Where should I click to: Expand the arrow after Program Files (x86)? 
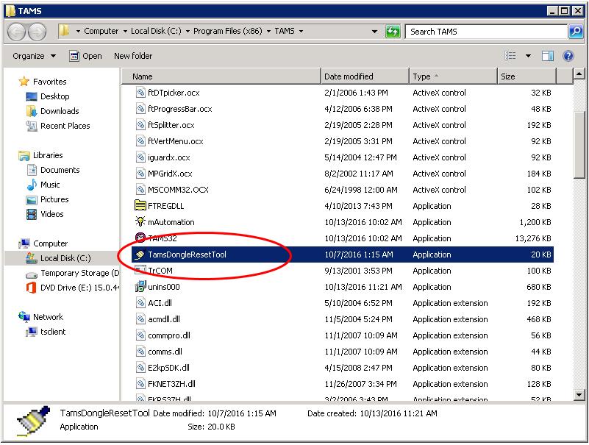(268, 31)
